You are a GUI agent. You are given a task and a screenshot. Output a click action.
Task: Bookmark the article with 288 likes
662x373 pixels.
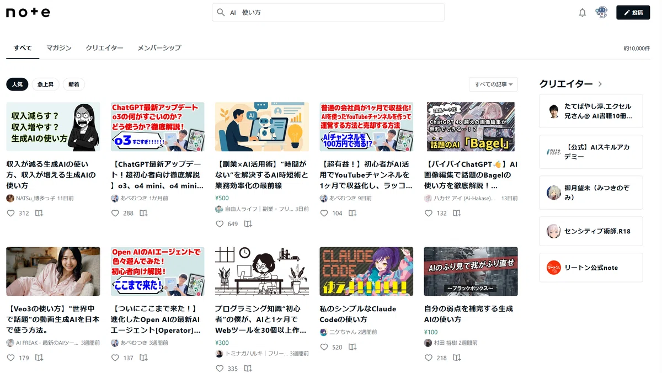pos(143,213)
